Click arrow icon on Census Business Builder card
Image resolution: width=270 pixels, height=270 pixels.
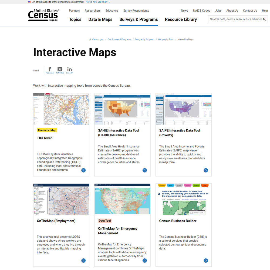[x=206, y=261]
